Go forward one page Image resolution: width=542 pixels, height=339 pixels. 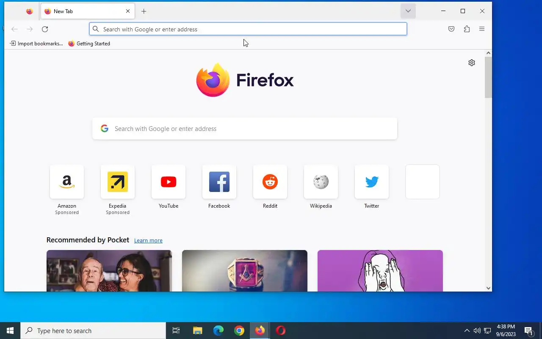[x=30, y=29]
